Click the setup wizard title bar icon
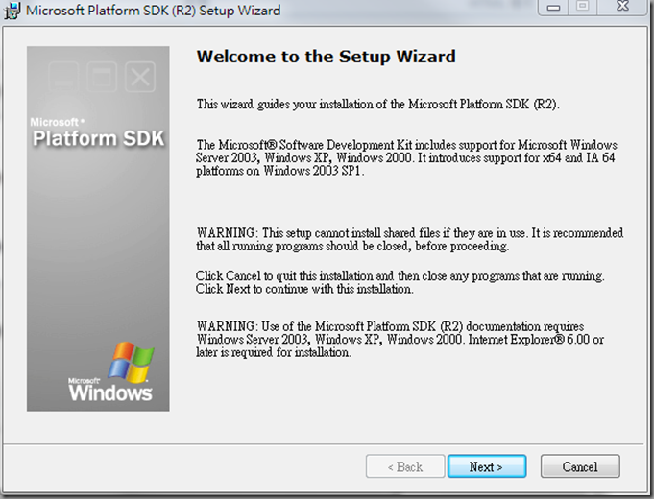This screenshot has height=499, width=654. click(12, 11)
